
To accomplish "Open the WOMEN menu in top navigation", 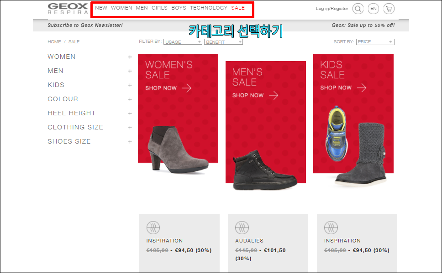I will pos(121,8).
